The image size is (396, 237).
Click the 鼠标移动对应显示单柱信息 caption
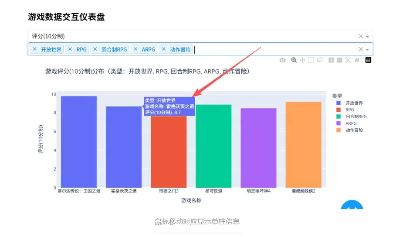click(x=197, y=221)
